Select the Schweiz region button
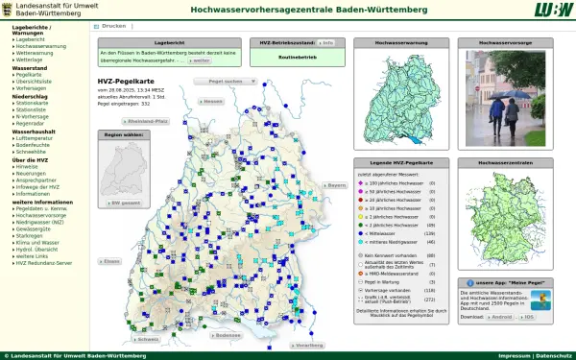The height and width of the screenshot is (360, 576). 147,340
